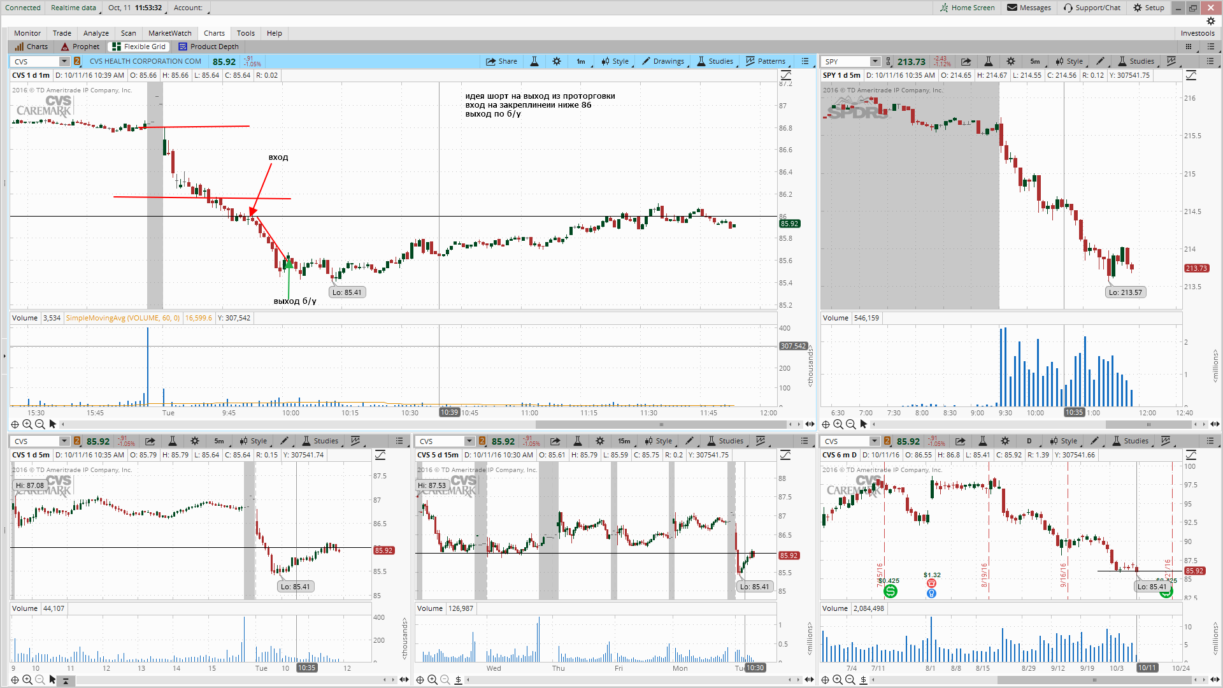Viewport: 1223px width, 688px height.
Task: Share the SPY chart via share icon
Action: (x=966, y=61)
